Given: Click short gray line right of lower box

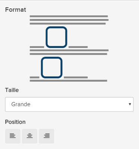Looking at the screenshot, I should pos(76,77).
